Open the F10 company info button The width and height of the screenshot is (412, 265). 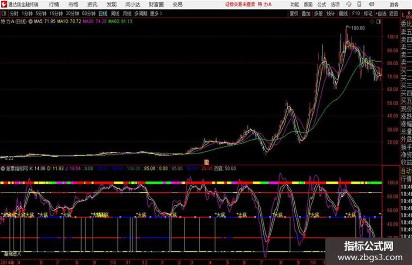[x=356, y=13]
